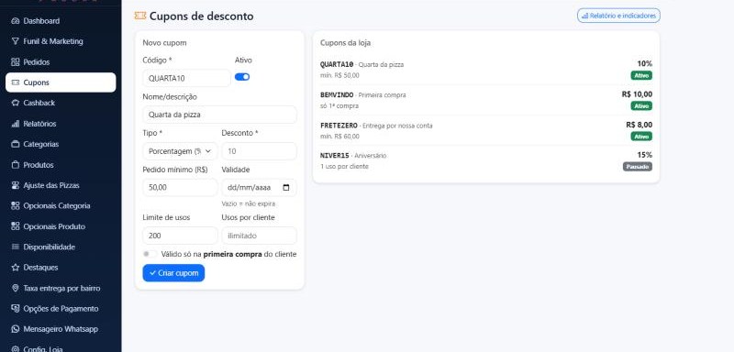Open Disponibilidade in the sidebar
Image resolution: width=734 pixels, height=352 pixels.
61,247
